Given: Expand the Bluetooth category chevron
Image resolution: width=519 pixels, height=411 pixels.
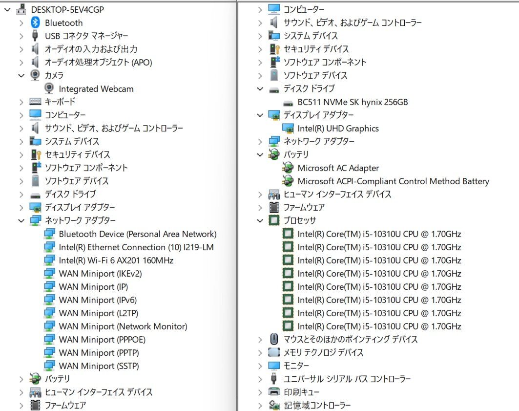Looking at the screenshot, I should pyautogui.click(x=21, y=23).
